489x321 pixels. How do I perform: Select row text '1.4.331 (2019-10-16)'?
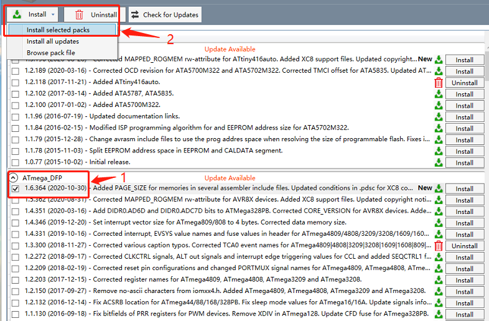[x=55, y=234]
